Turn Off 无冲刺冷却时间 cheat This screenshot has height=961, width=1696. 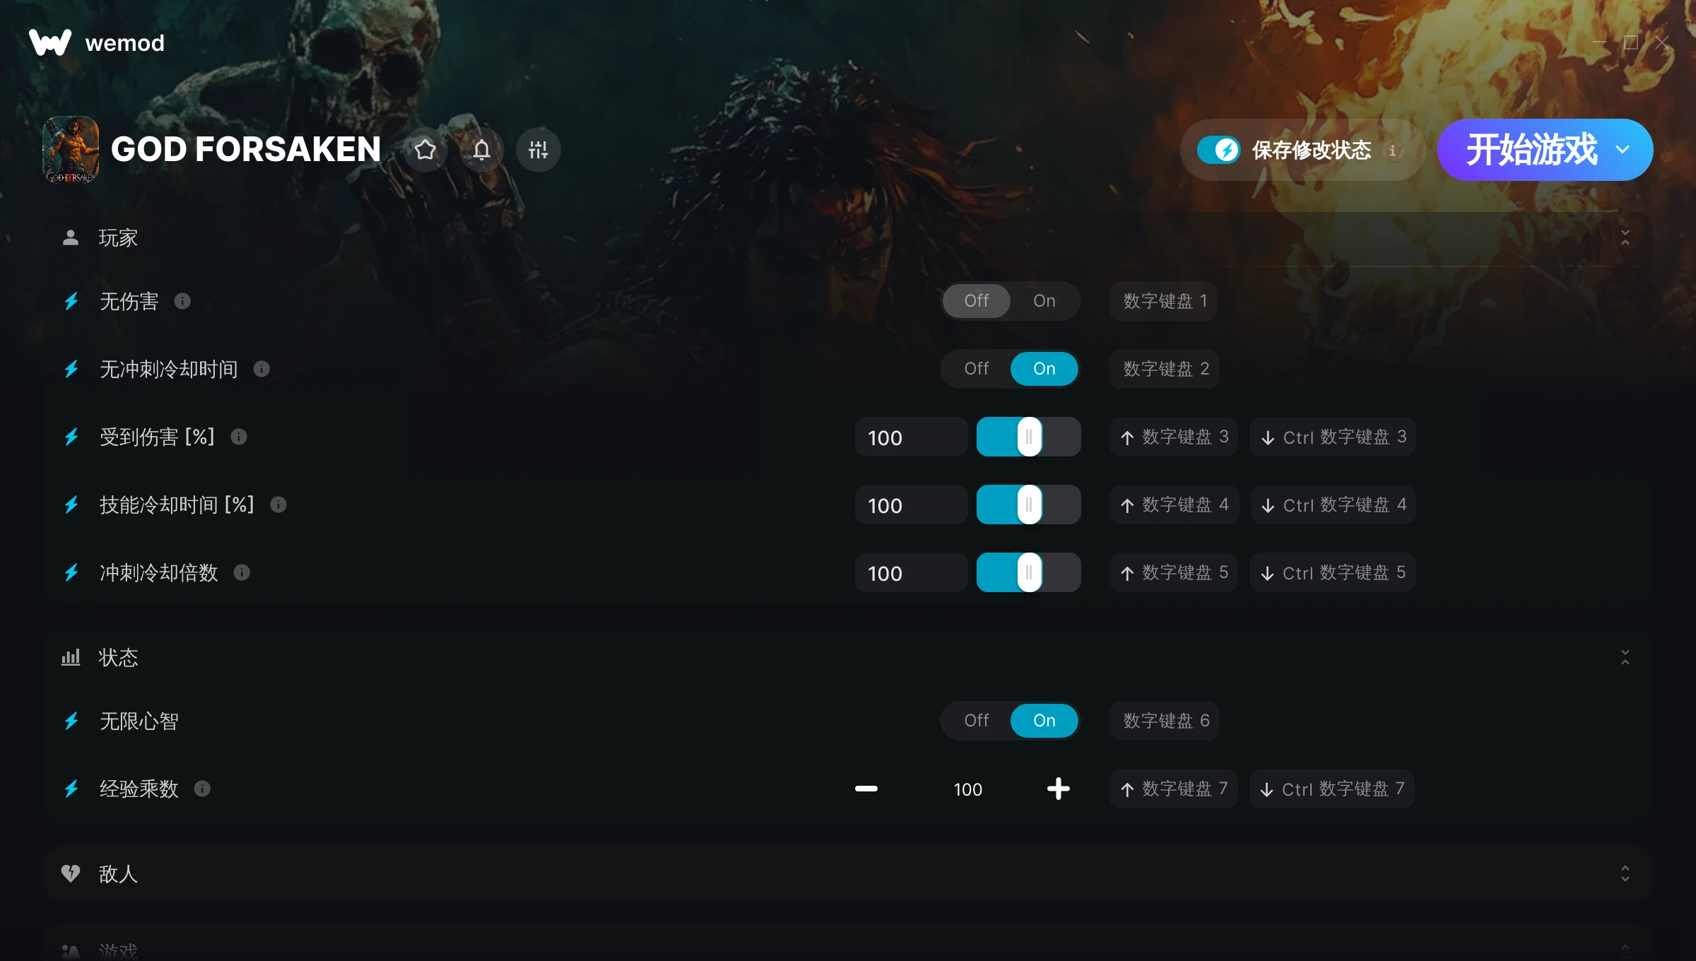pos(976,369)
